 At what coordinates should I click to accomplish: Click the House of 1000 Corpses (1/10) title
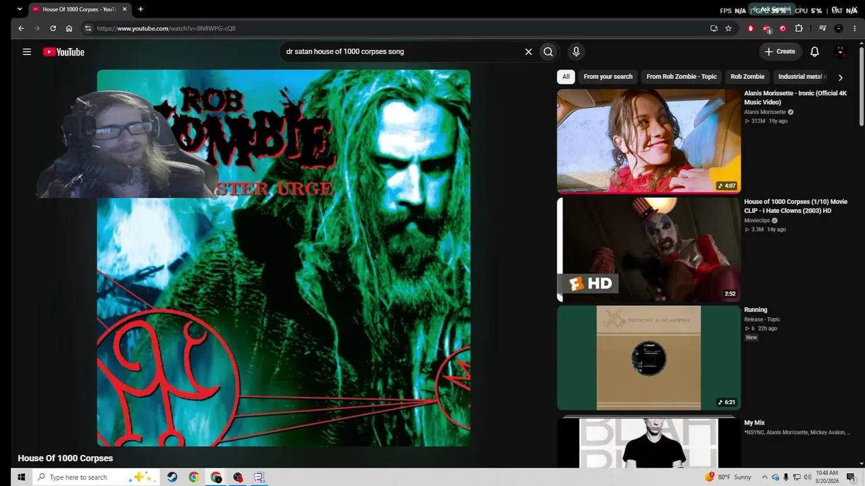[x=795, y=206]
